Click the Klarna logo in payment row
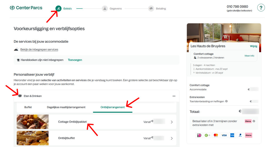The width and height of the screenshot is (274, 147). pyautogui.click(x=249, y=135)
